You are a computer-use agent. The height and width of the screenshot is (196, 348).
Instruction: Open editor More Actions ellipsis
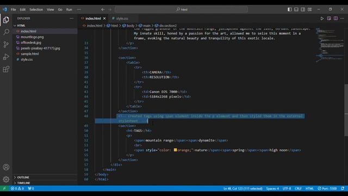342,19
